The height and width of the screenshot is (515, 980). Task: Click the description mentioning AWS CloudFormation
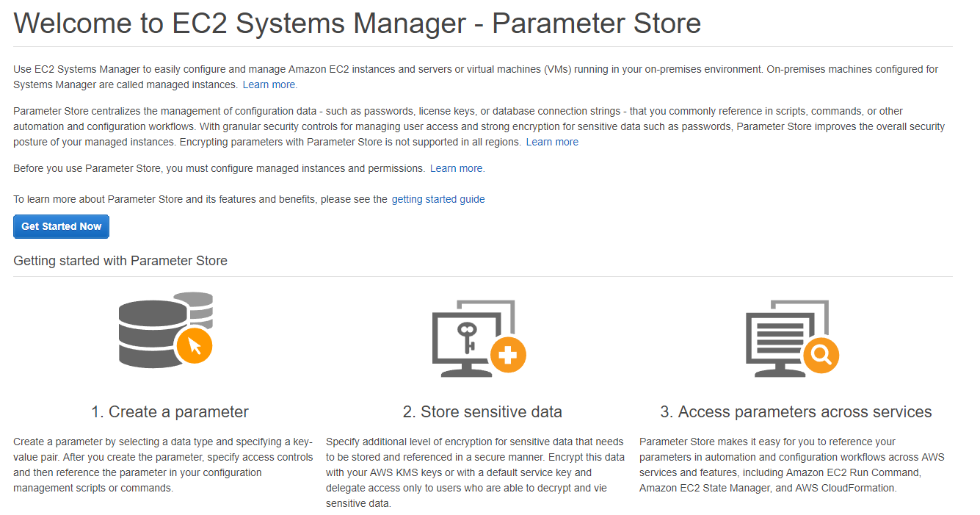(x=791, y=465)
